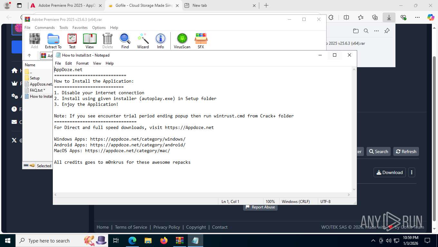
Task: Open Edge browser essentials heart icon
Action: pos(403,17)
